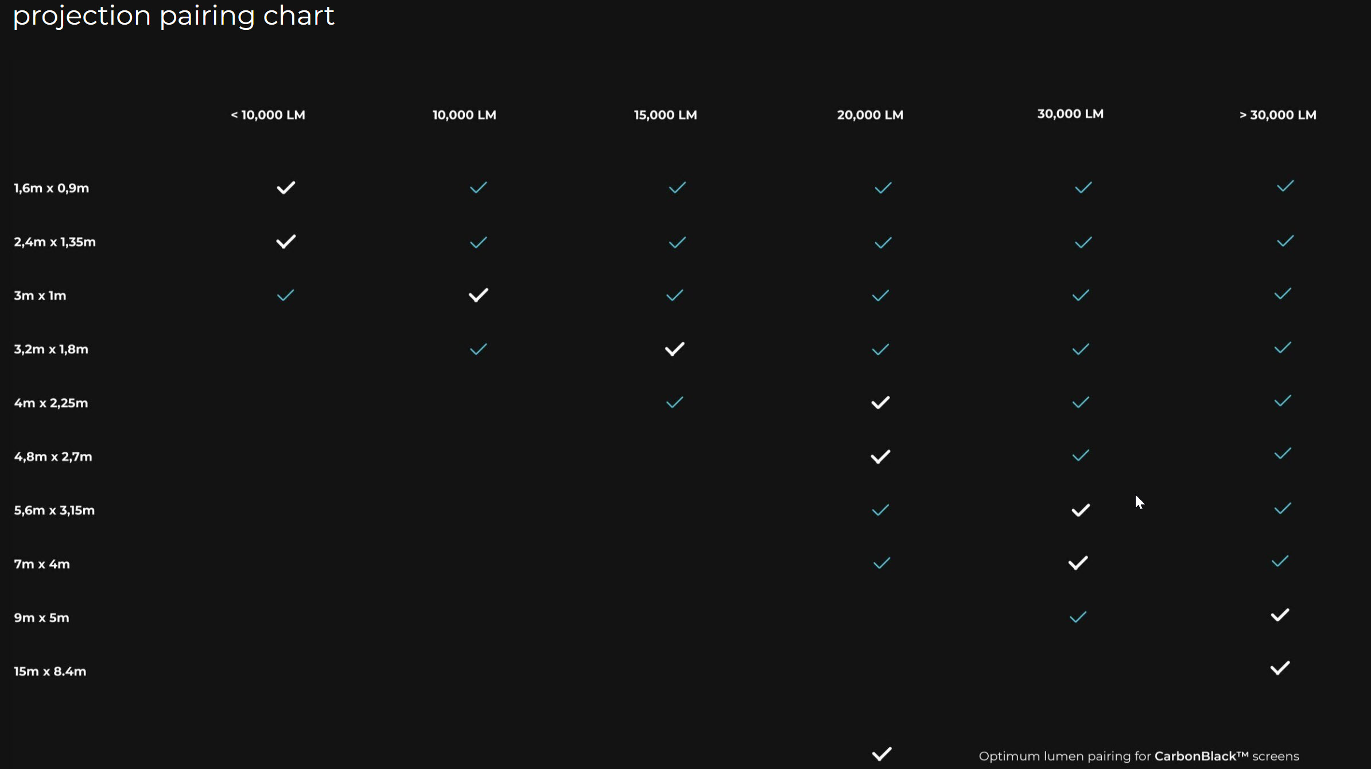Viewport: 1371px width, 769px height.
Task: Click the blue checkmark for 9m x 5m under 30,000 LM
Action: (x=1078, y=617)
